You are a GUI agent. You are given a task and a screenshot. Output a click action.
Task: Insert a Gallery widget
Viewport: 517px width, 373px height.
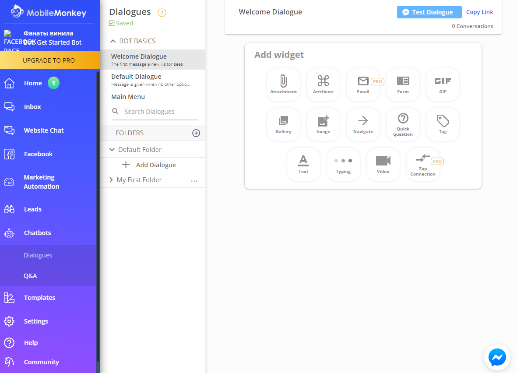click(283, 124)
